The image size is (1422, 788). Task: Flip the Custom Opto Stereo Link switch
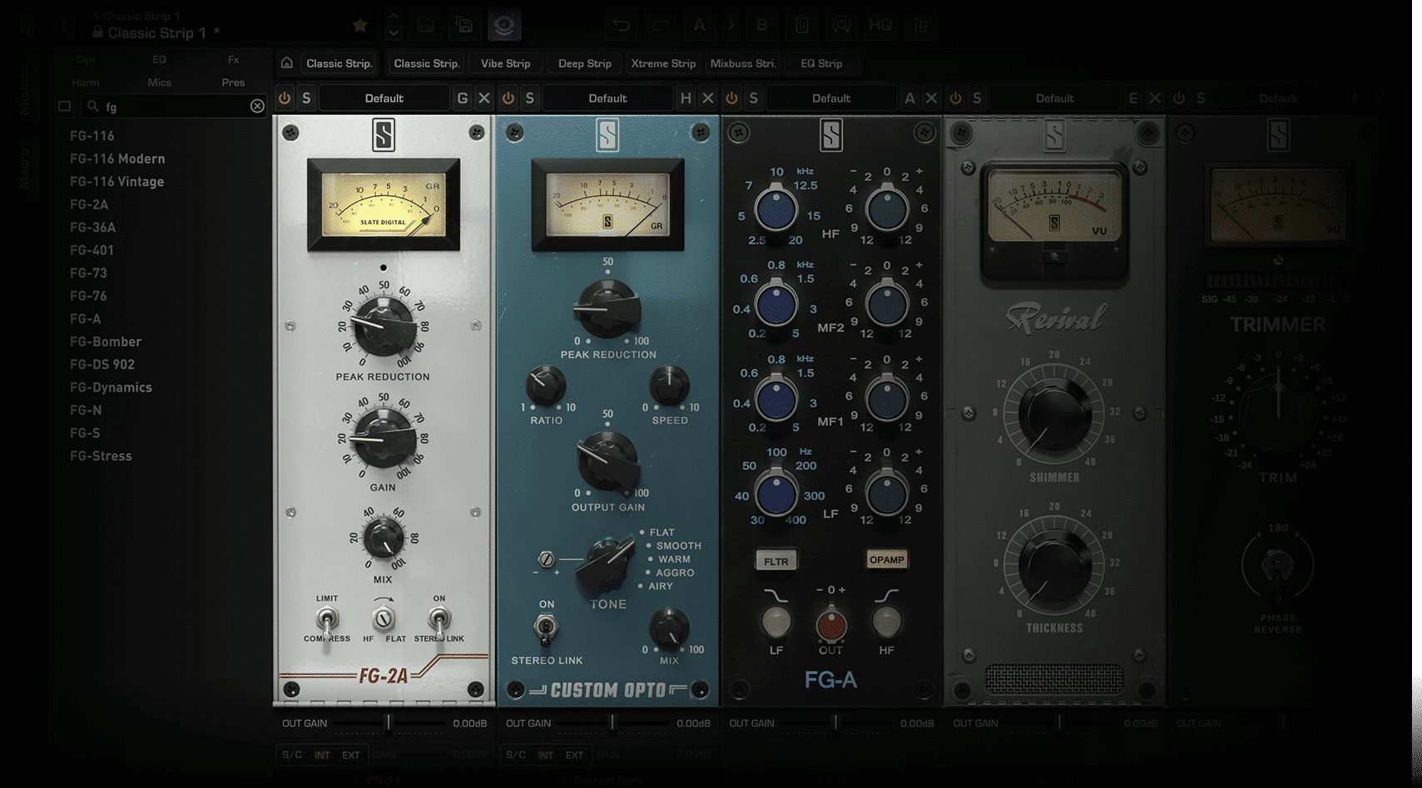[546, 628]
